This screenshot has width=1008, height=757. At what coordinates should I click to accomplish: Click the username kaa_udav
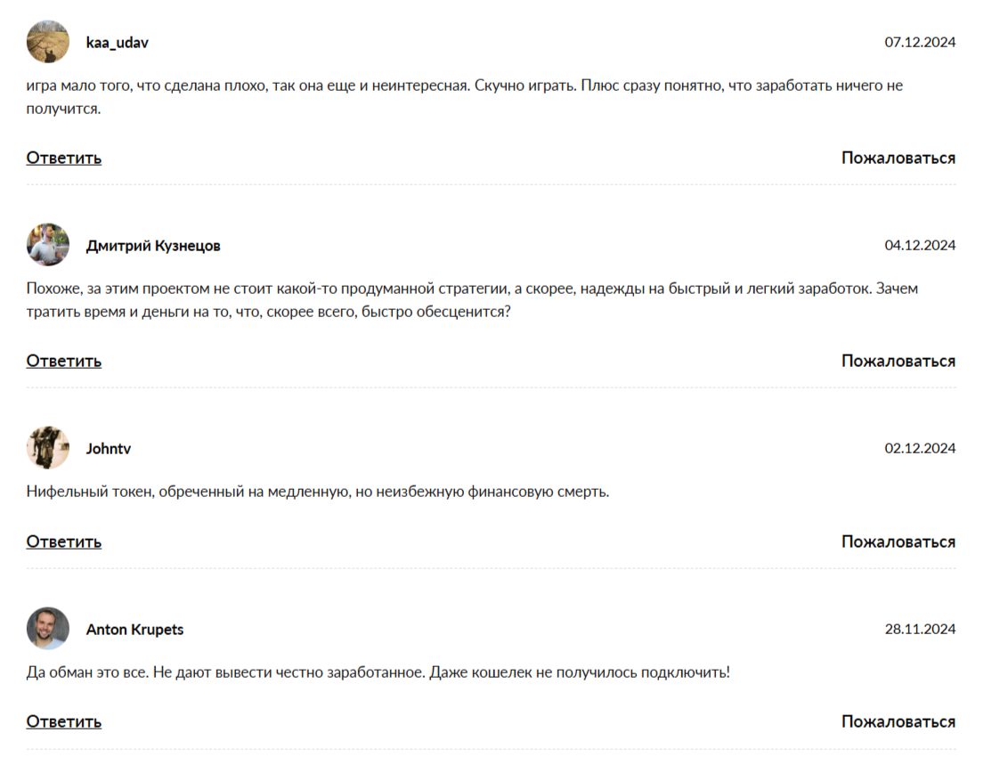[117, 43]
